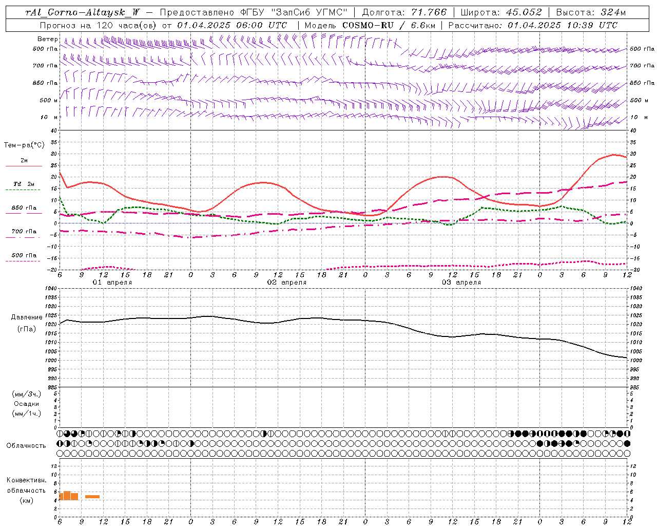The width and height of the screenshot is (657, 526).
Task: Click the Тем-ра(°C) axis title
Action: coord(24,145)
